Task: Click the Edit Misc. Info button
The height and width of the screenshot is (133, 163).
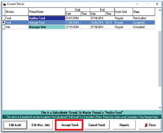Action: (x=41, y=125)
